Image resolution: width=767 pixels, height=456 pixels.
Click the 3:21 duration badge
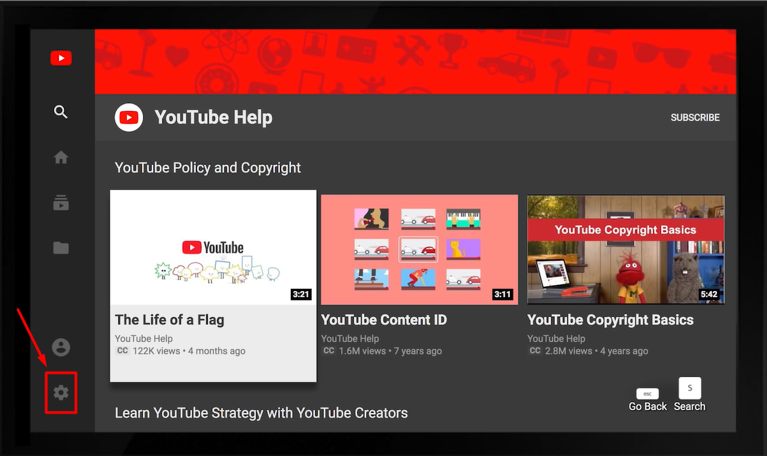click(301, 294)
